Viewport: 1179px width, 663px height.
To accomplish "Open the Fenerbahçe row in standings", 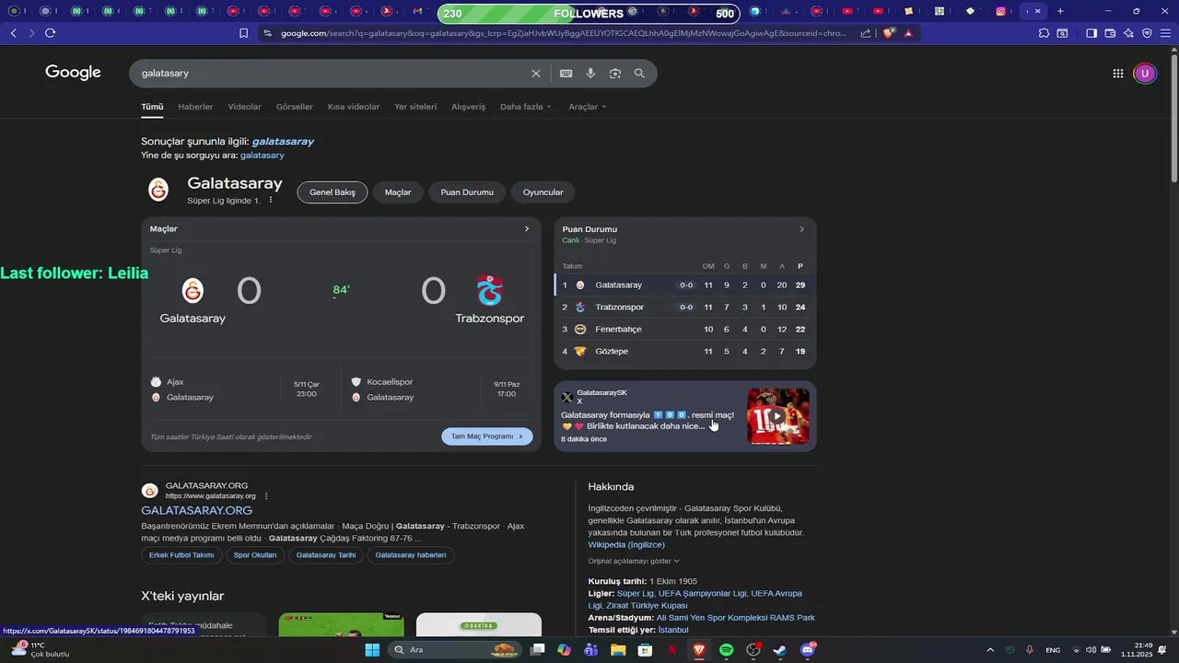I will click(x=684, y=329).
